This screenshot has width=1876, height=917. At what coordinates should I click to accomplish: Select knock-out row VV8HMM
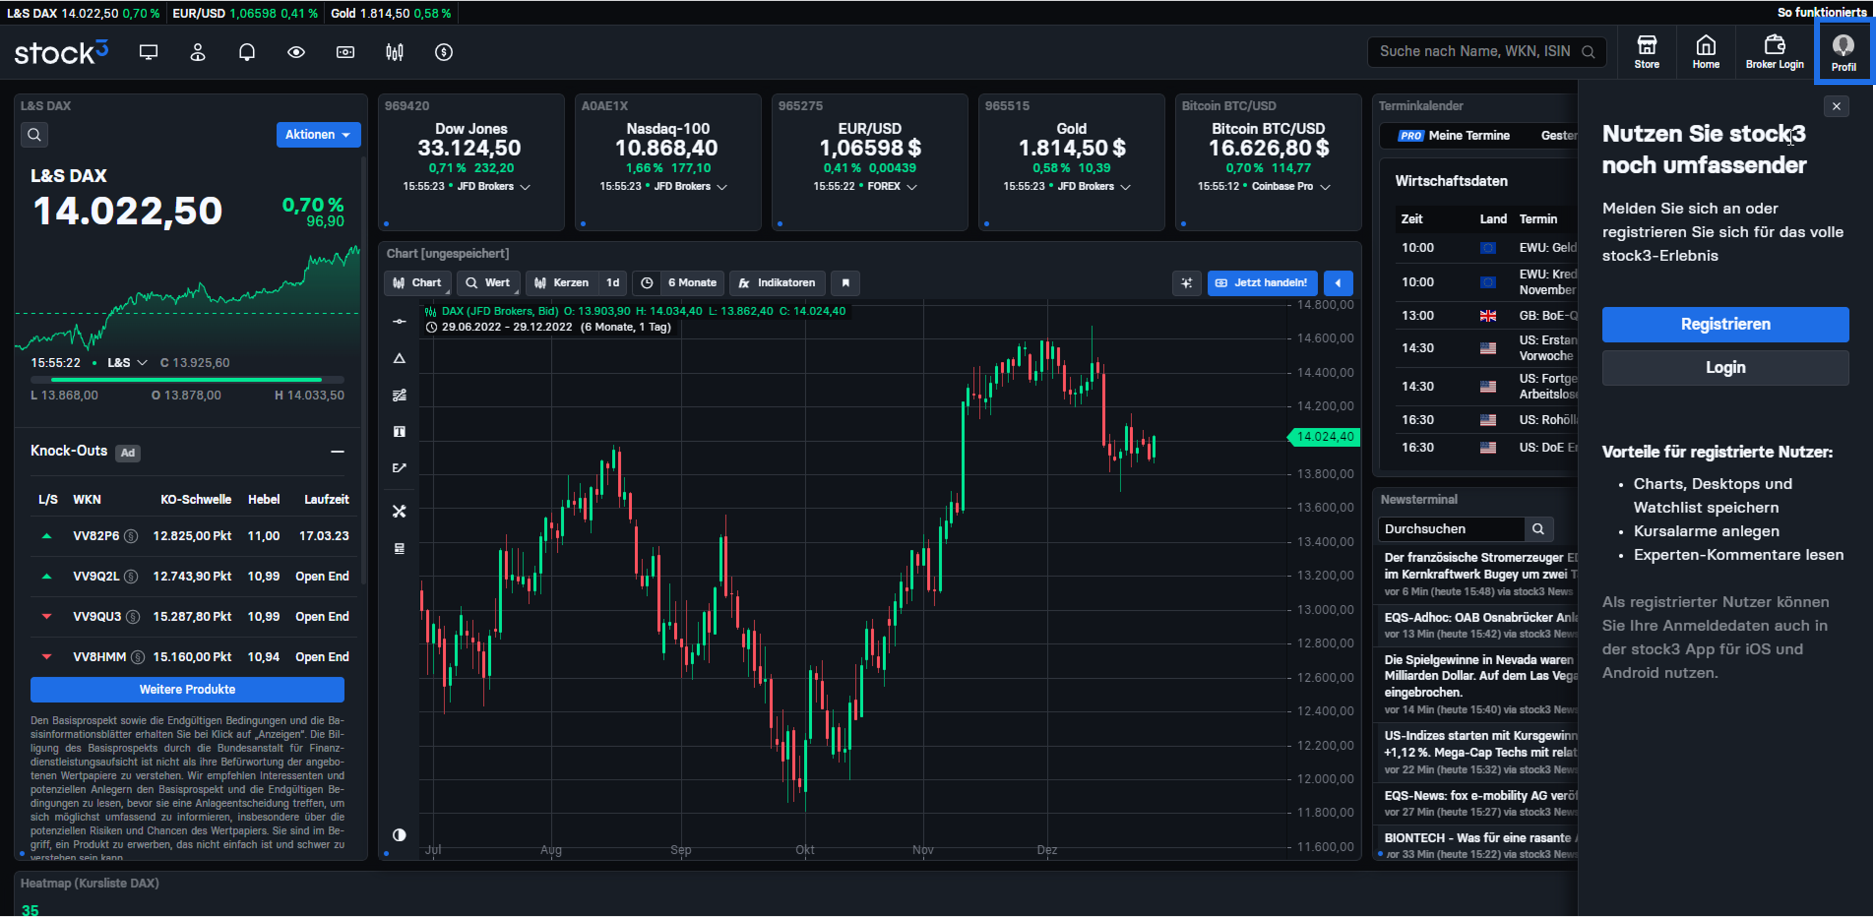click(193, 657)
